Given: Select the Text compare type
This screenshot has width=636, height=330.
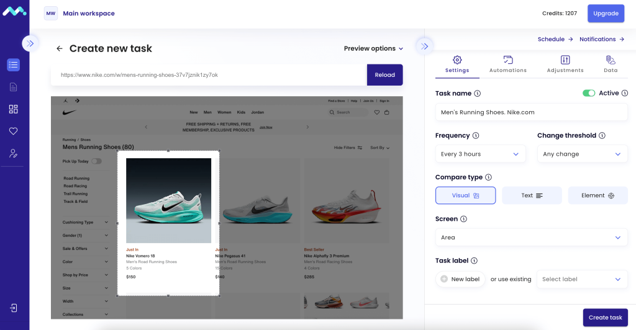Looking at the screenshot, I should pos(532,195).
